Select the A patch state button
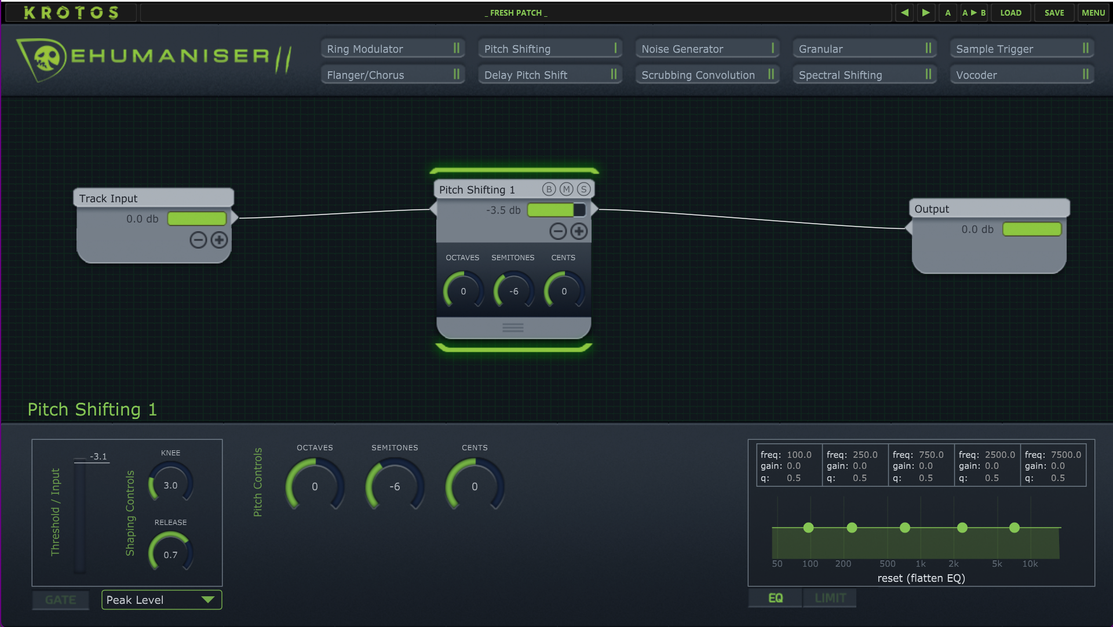 point(948,12)
